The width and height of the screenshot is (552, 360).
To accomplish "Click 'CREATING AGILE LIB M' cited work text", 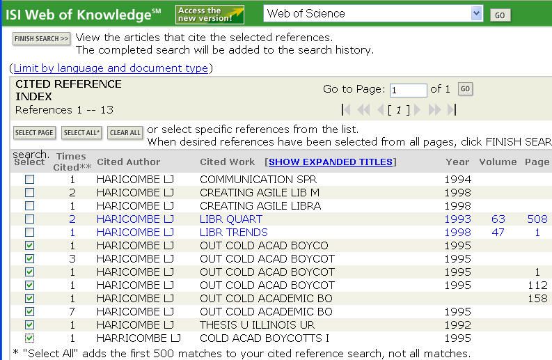I will click(260, 193).
